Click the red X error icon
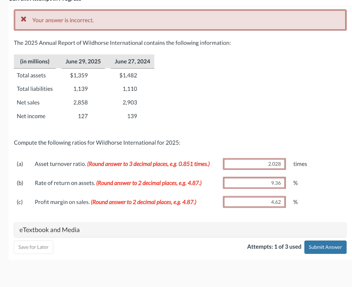The width and height of the screenshot is (352, 287). point(24,19)
